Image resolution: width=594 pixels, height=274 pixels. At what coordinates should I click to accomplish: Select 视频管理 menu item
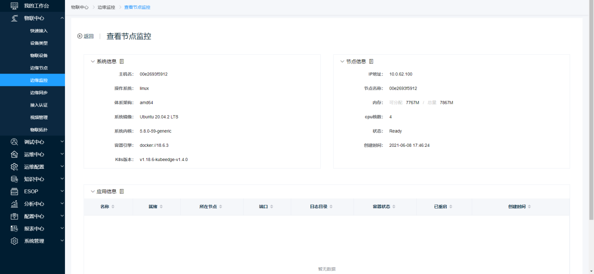39,118
